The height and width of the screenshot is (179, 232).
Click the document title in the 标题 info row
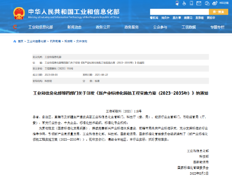94,63
